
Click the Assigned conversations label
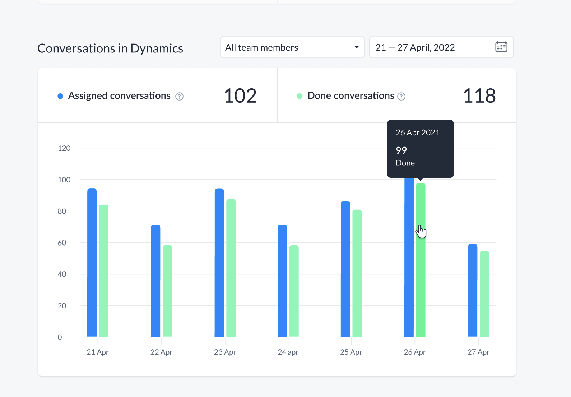coord(119,95)
